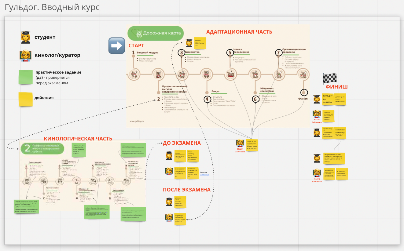Select the student emoji in the legend
The height and width of the screenshot is (251, 404).
coord(26,37)
